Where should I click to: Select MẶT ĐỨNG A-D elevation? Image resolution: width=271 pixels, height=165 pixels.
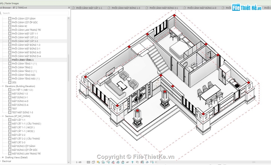tap(20, 101)
